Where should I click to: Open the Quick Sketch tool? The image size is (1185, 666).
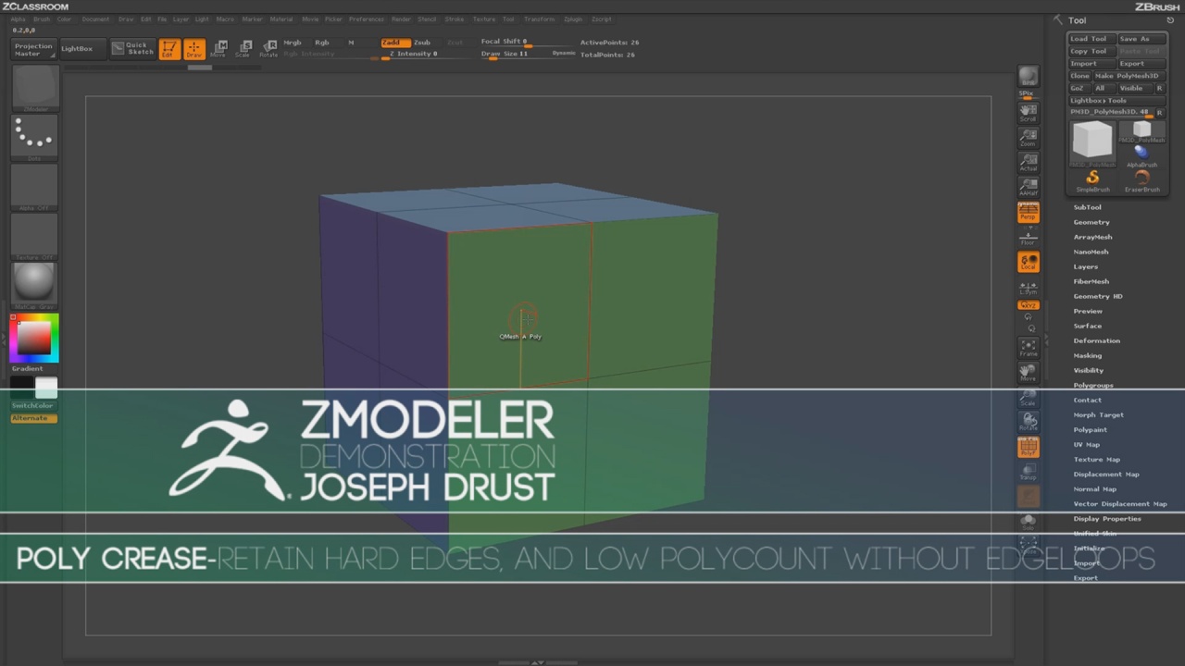pyautogui.click(x=132, y=49)
